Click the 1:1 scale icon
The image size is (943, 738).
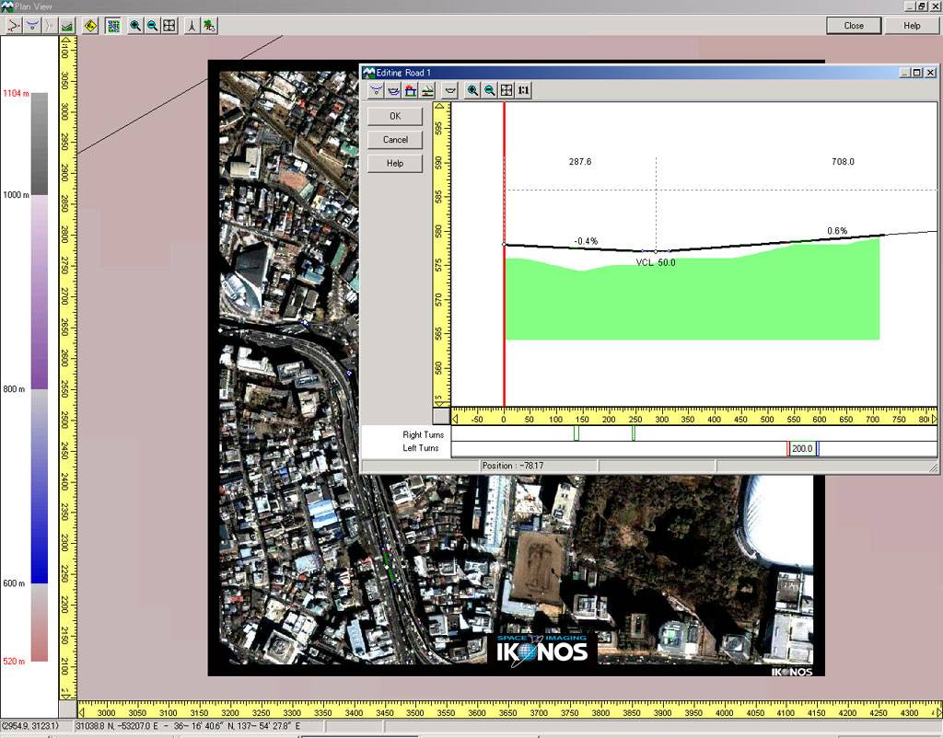tap(523, 90)
